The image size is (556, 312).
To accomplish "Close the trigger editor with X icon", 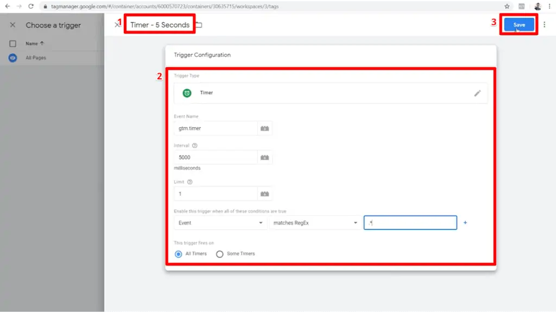I will pyautogui.click(x=117, y=24).
